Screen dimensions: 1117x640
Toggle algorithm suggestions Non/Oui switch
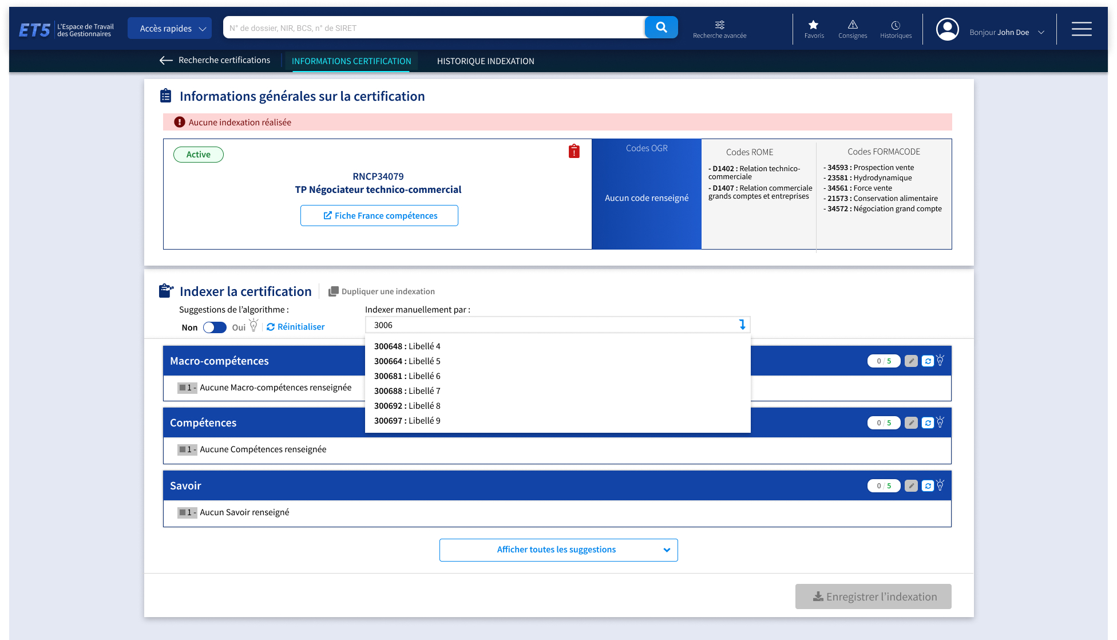coord(215,327)
